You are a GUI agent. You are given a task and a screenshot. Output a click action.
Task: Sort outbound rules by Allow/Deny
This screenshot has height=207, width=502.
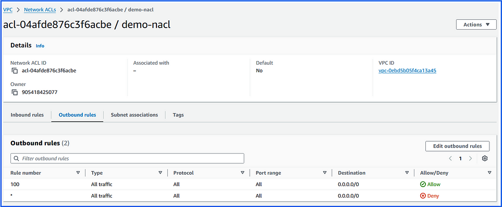[489, 173]
